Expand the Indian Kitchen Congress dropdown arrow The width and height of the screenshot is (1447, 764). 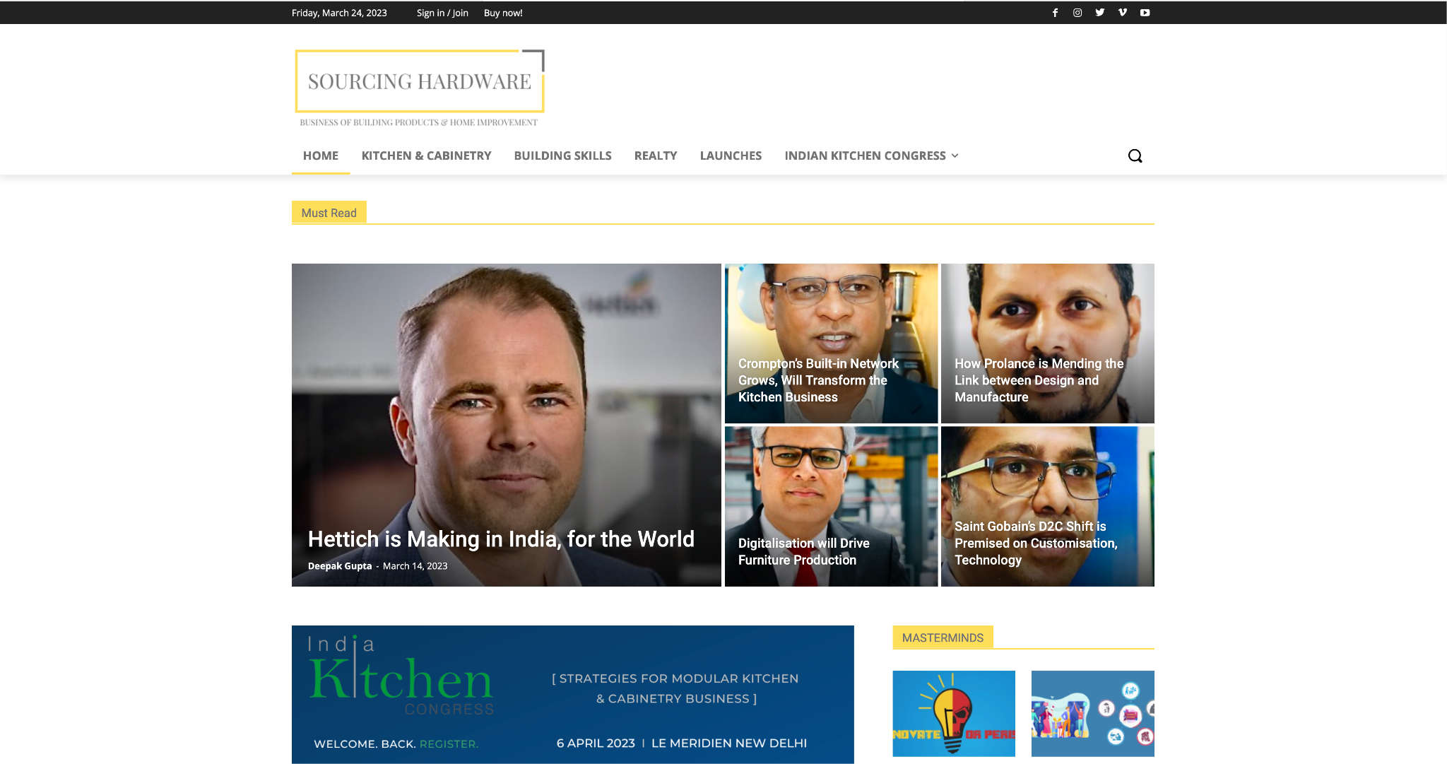click(x=955, y=155)
